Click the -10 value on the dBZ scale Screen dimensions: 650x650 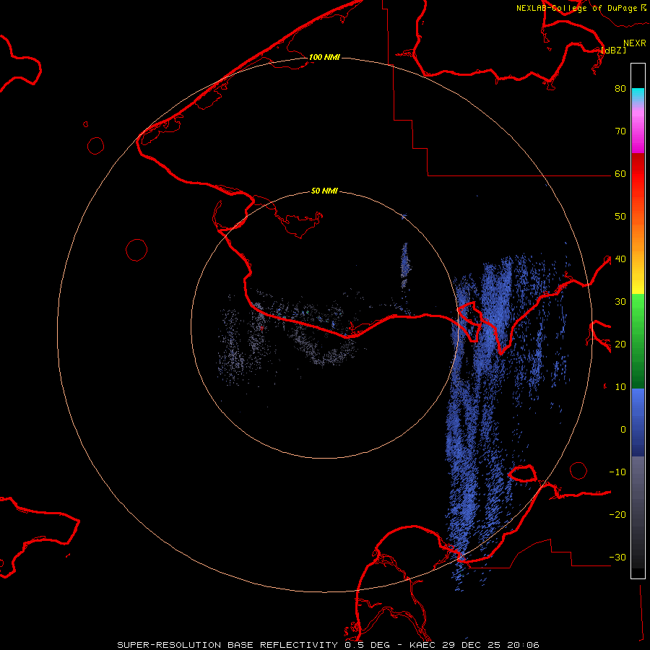pos(617,472)
